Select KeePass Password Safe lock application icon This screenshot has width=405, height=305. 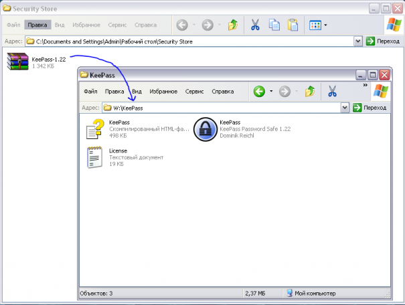point(205,129)
